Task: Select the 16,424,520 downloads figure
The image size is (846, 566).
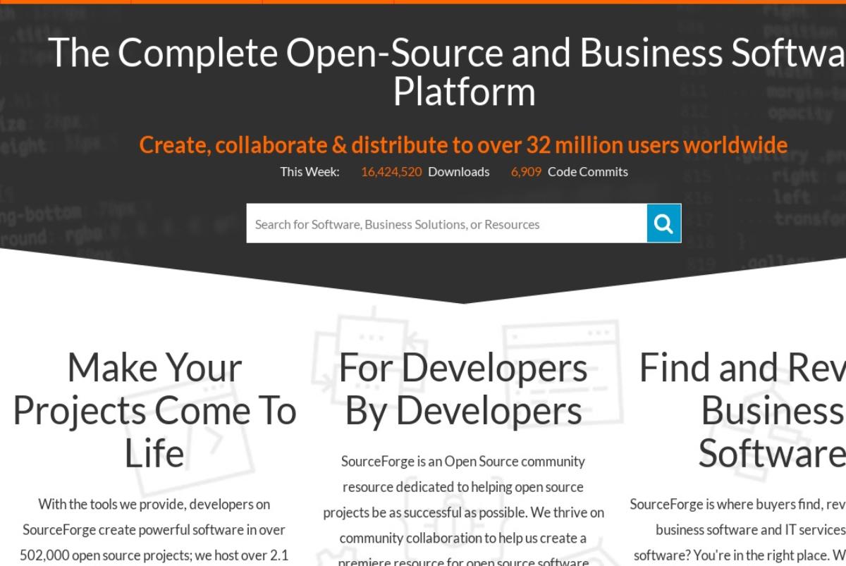Action: 391,171
